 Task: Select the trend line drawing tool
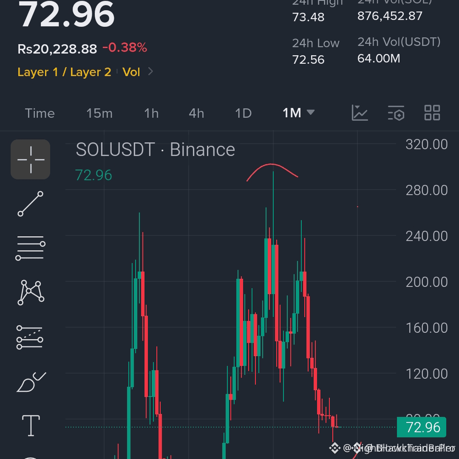click(x=31, y=204)
